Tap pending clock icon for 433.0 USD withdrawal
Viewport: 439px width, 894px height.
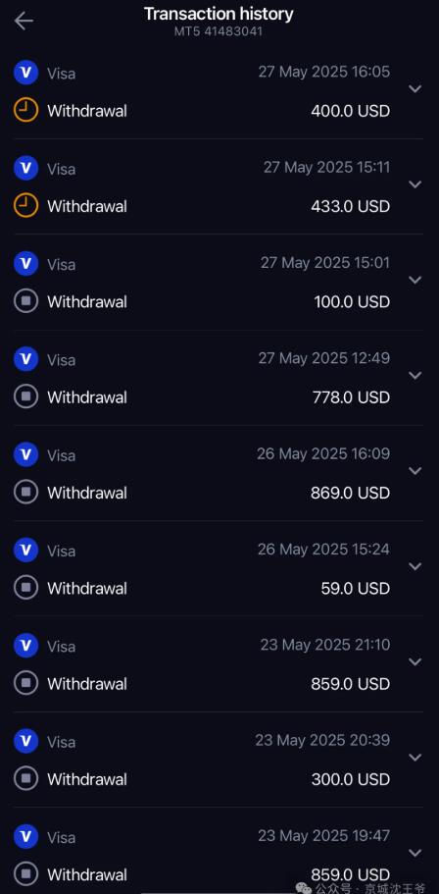pos(25,205)
